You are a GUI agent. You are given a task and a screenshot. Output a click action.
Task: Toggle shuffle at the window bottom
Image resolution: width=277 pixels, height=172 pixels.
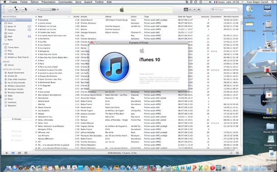tap(13, 153)
